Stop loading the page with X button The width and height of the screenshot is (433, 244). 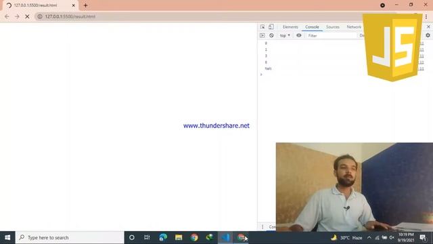(27, 16)
